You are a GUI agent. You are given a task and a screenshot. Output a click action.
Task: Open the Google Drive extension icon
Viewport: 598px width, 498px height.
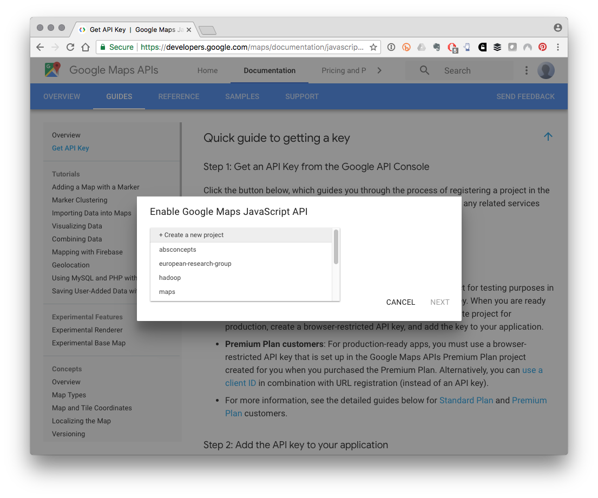(x=422, y=47)
